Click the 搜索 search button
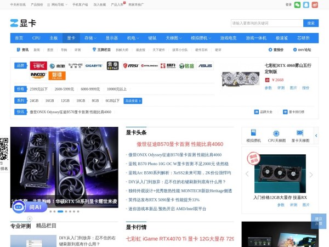The image size is (329, 247). 311,23
